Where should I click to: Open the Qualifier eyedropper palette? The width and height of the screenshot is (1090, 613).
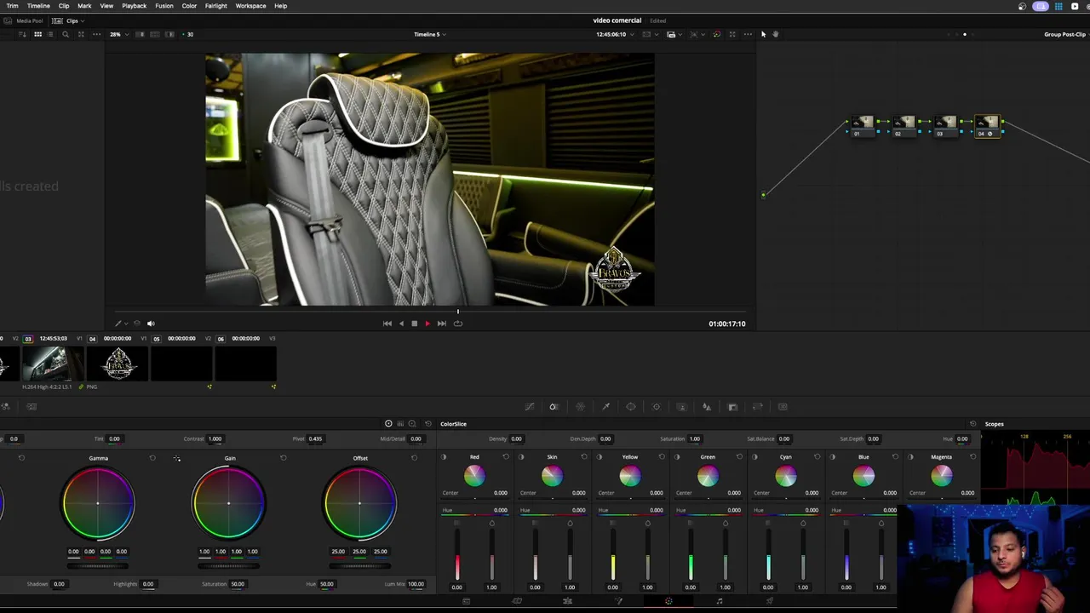tap(605, 407)
